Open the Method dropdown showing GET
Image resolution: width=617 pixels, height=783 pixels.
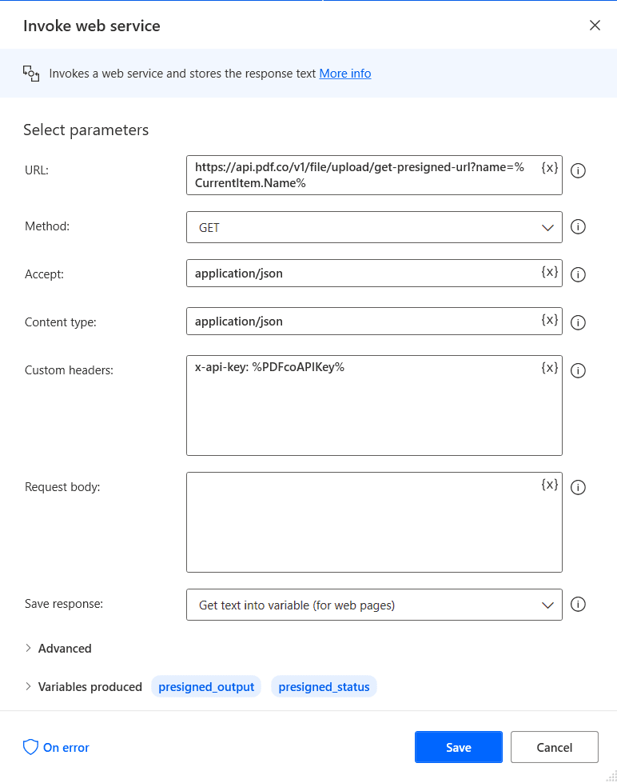(374, 227)
